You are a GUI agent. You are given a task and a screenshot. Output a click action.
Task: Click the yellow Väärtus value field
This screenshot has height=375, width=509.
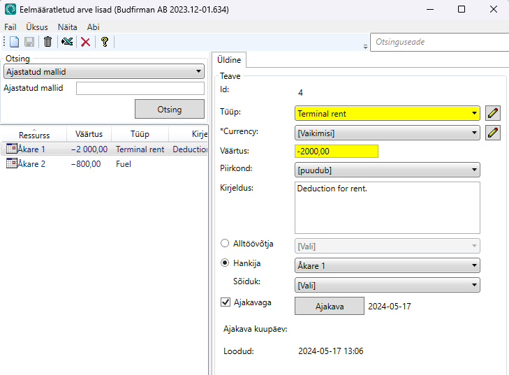click(x=336, y=151)
